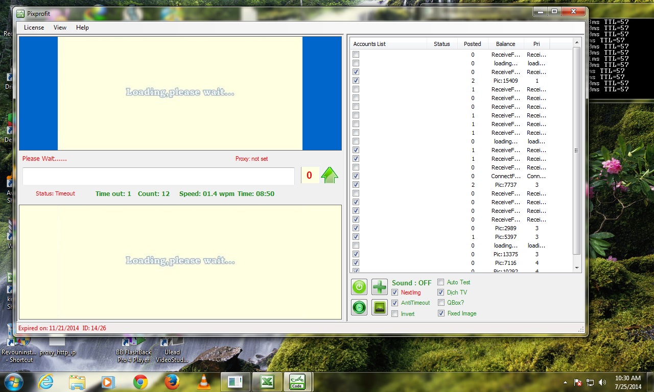Click the red 0 counter box
The height and width of the screenshot is (392, 654).
click(309, 176)
